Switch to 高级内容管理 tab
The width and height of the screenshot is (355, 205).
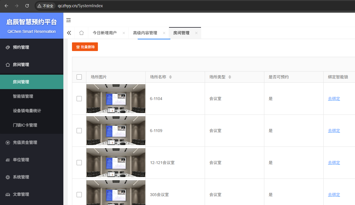point(145,33)
